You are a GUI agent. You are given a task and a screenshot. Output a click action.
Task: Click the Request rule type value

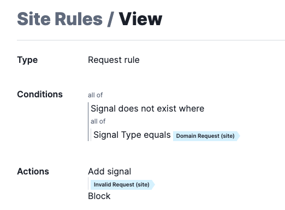(x=114, y=60)
